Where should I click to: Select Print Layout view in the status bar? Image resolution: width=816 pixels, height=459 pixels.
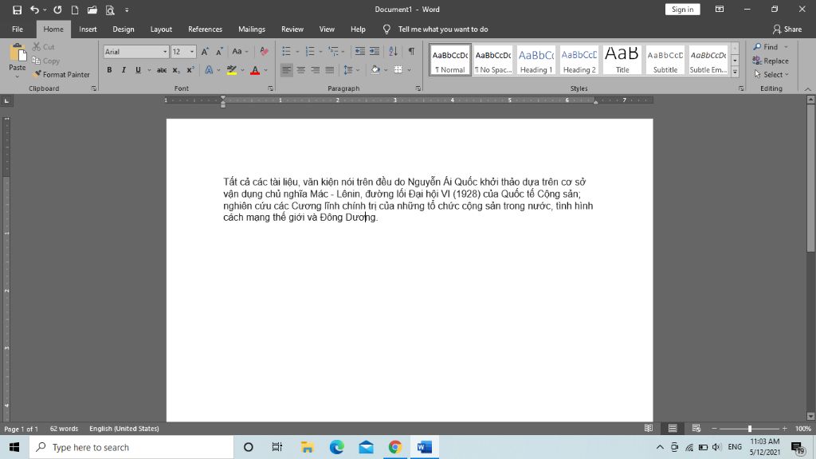[673, 428]
